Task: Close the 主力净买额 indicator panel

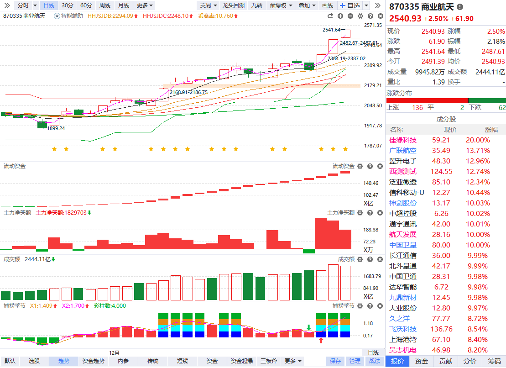Action: (x=380, y=213)
